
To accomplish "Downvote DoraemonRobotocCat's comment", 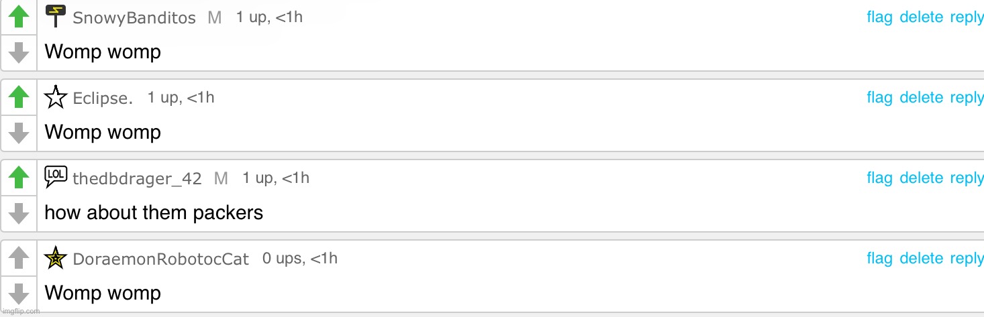I will 19,293.
